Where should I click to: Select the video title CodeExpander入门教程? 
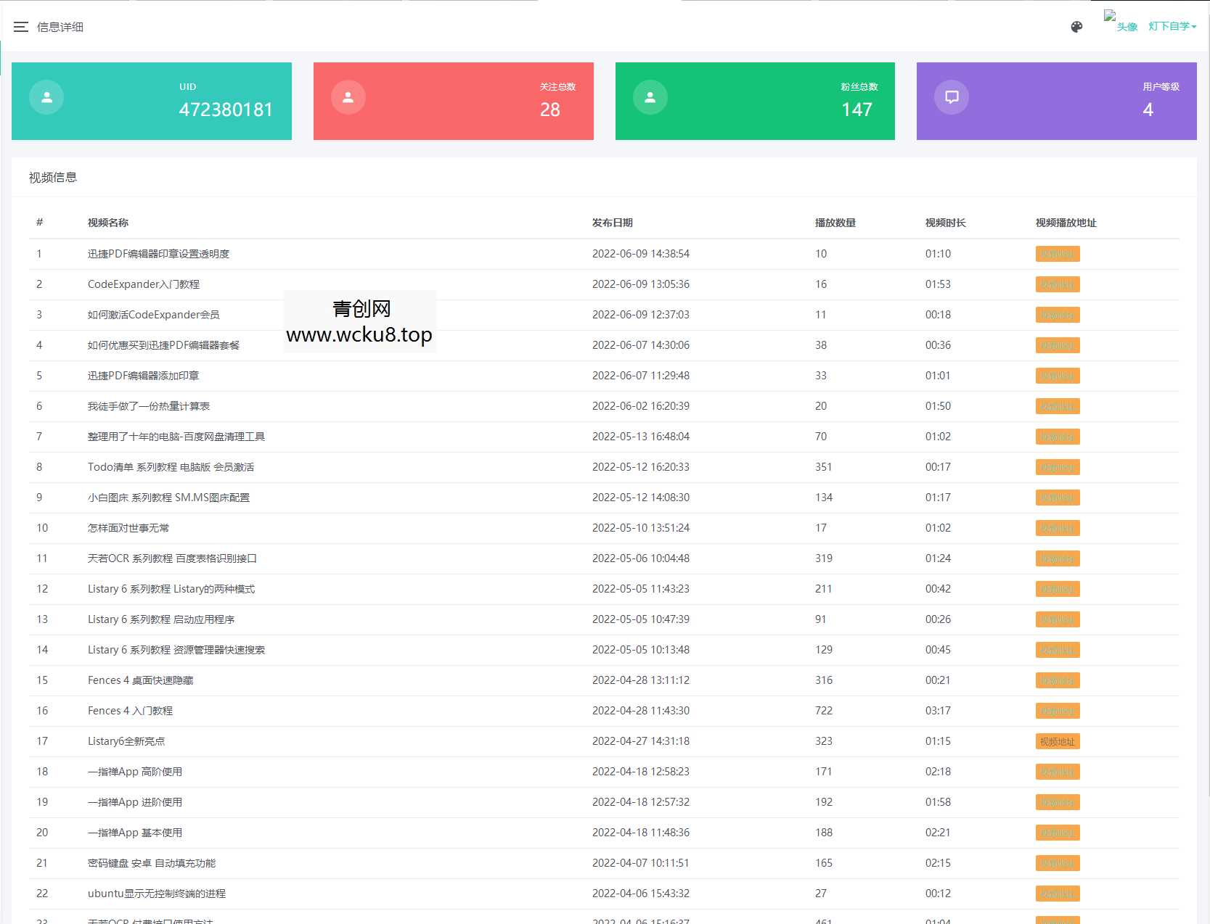[142, 284]
